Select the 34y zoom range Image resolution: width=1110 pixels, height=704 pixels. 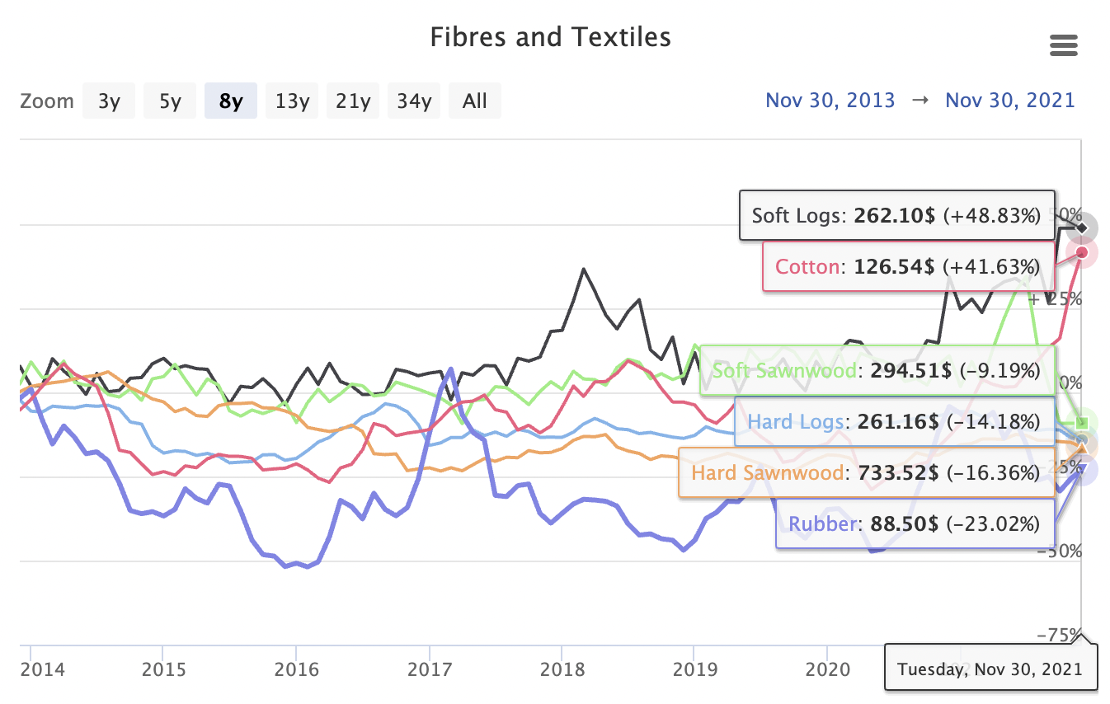[x=414, y=101]
